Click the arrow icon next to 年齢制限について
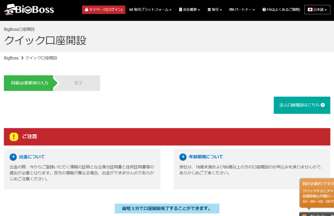Viewport: 334px width, 216px height. [x=183, y=157]
